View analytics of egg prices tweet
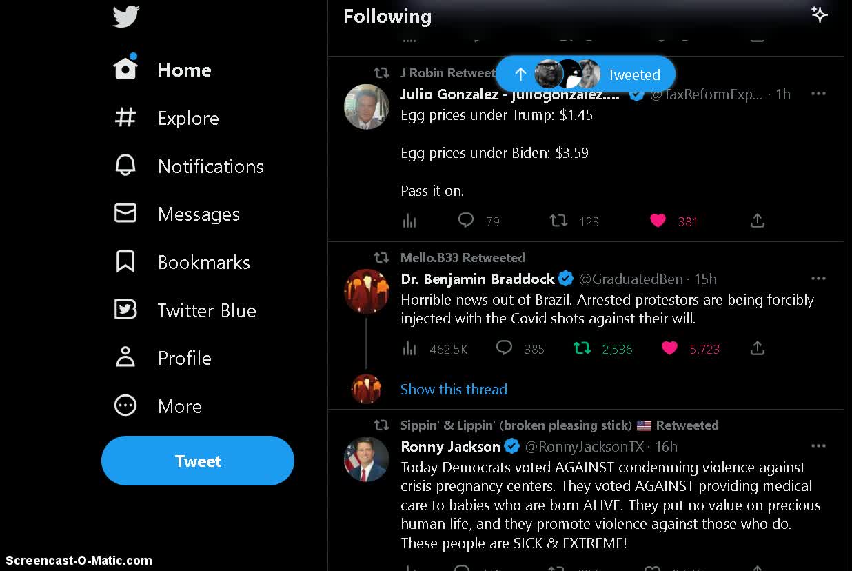 tap(409, 221)
